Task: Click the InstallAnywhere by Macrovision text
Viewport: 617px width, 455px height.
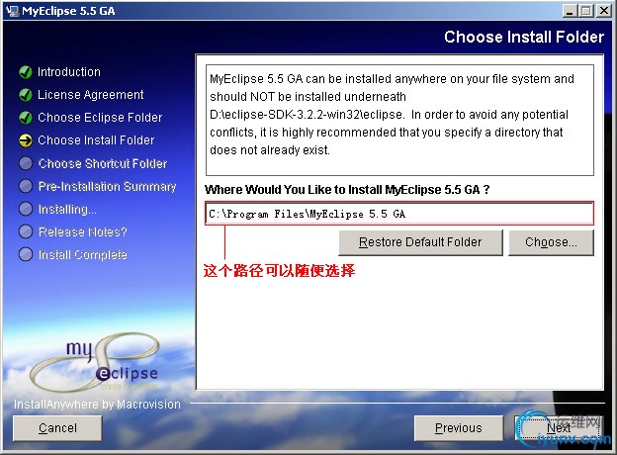Action: [97, 405]
